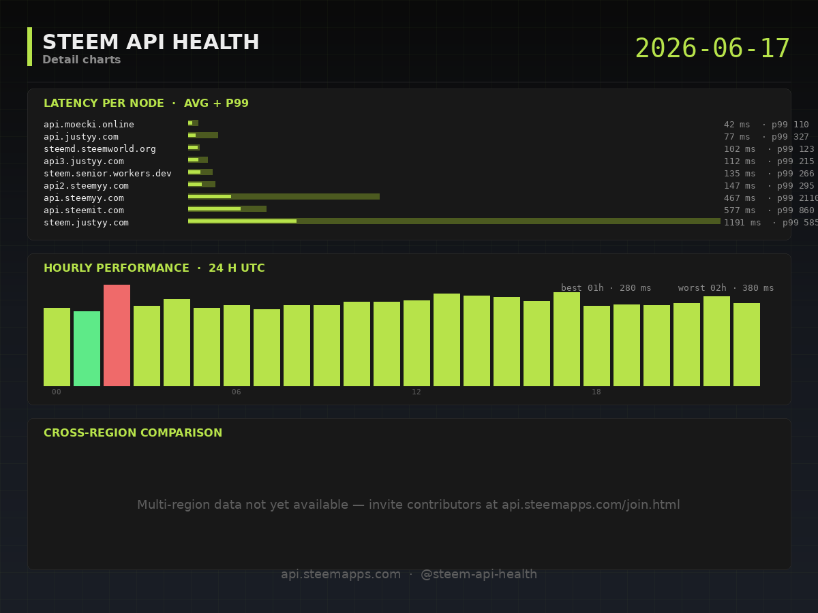
Task: Click the latency bar for api2.steemyy.com
Action: pos(202,185)
